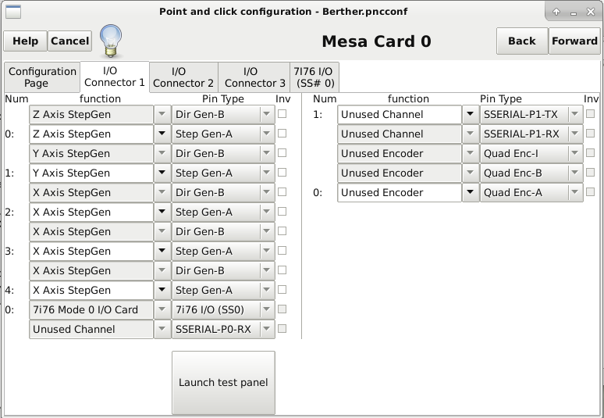Viewport: 604px width, 418px height.
Task: Switch to the Configuration Page tab
Action: (42, 77)
